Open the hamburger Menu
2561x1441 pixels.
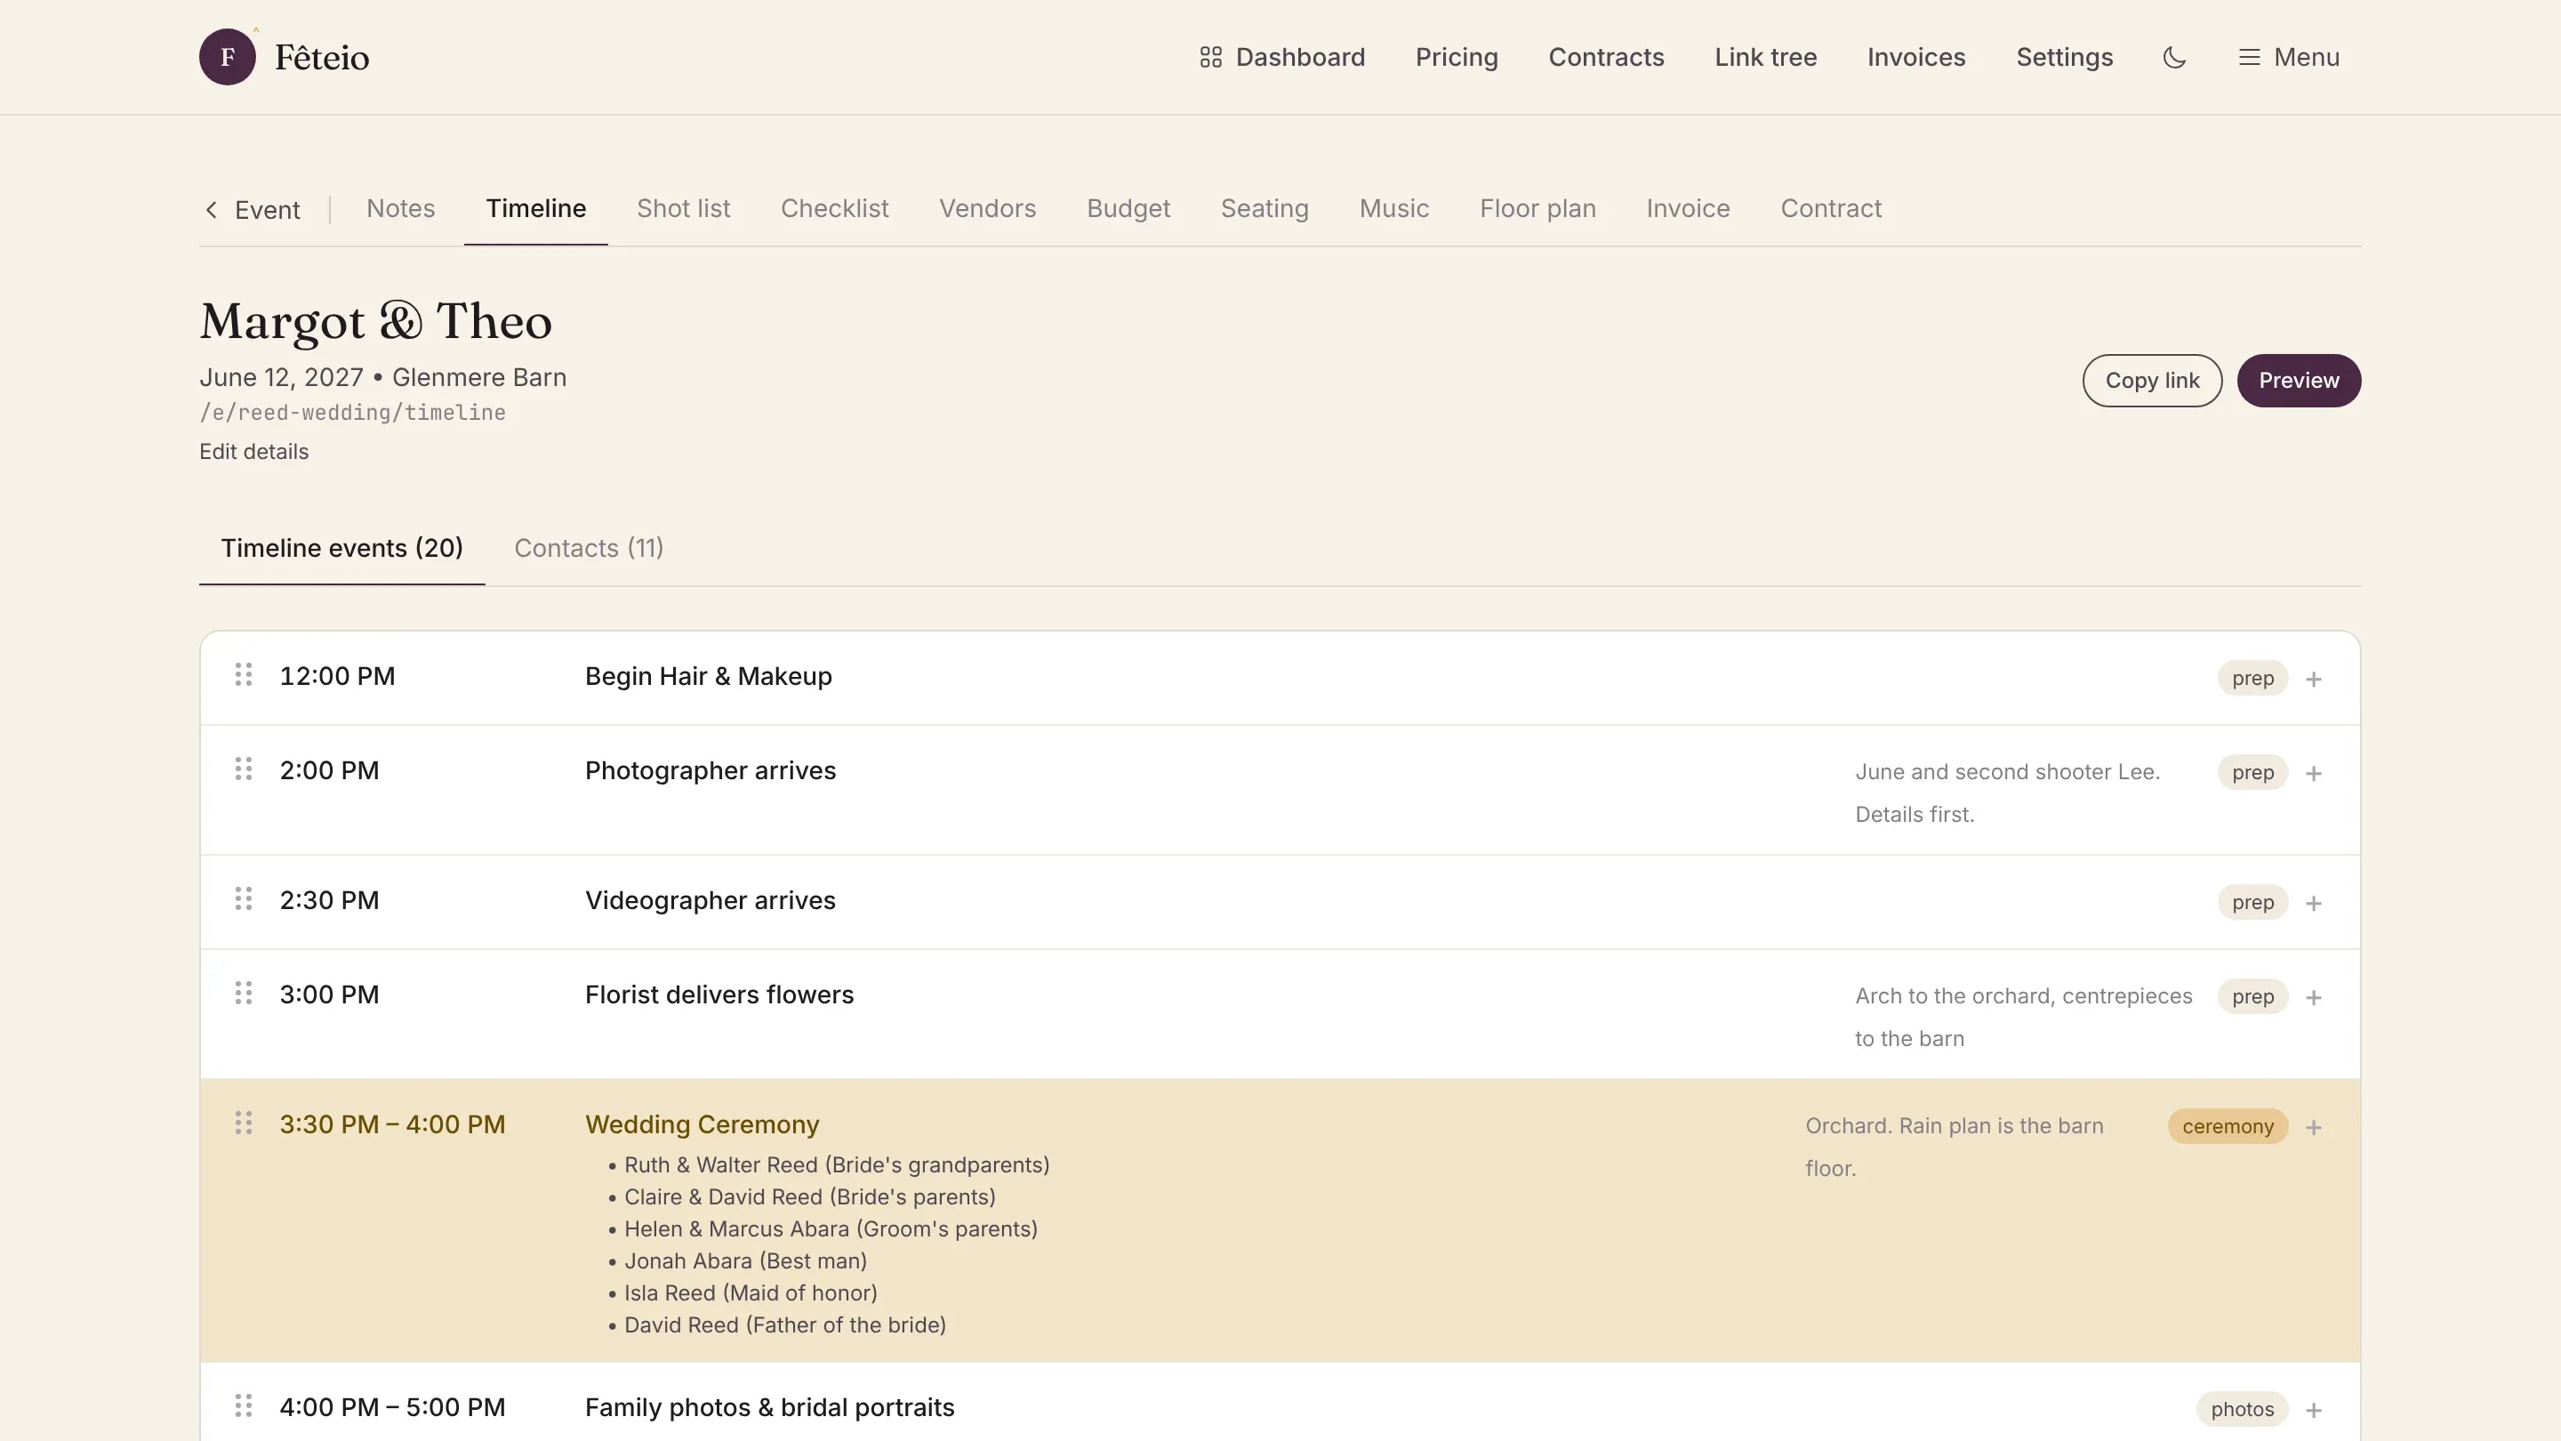coord(2289,57)
